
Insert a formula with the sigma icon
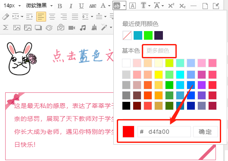(x=6, y=27)
